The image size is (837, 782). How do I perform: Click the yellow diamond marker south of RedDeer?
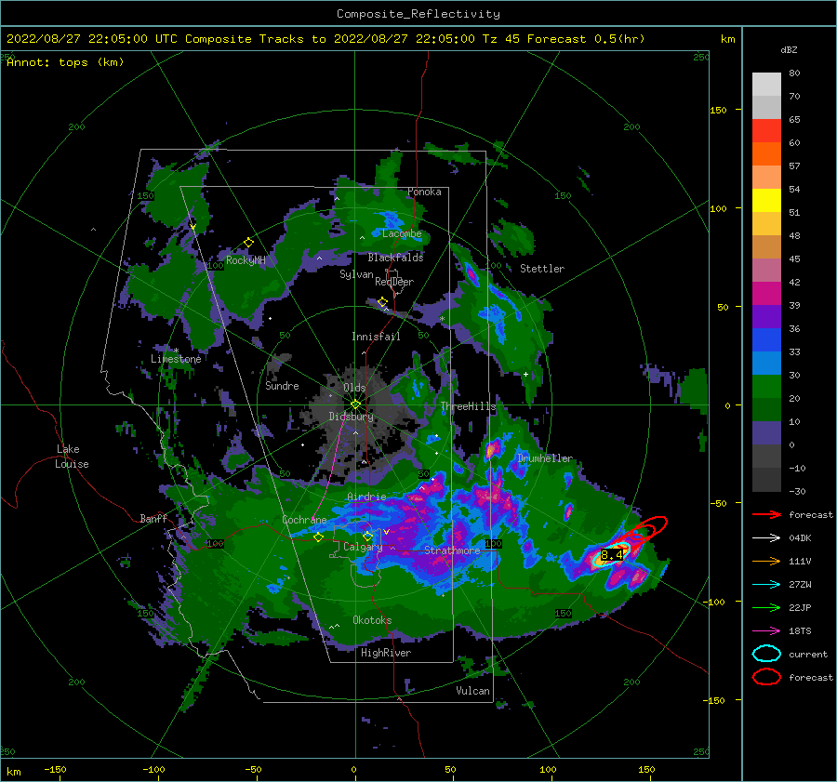pos(382,302)
